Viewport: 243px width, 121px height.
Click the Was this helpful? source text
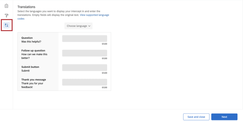pos(31,42)
